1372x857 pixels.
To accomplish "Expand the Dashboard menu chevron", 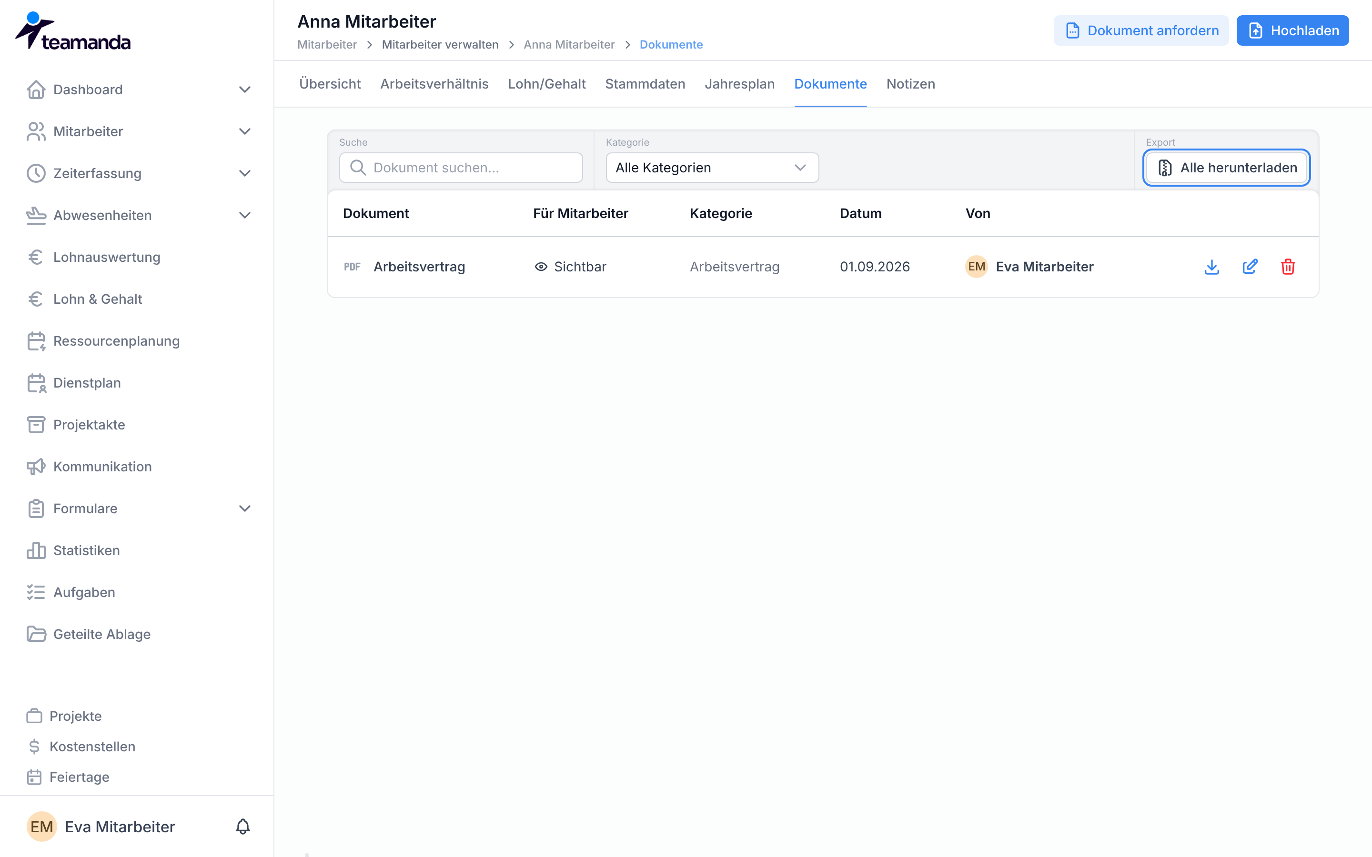I will (x=244, y=90).
